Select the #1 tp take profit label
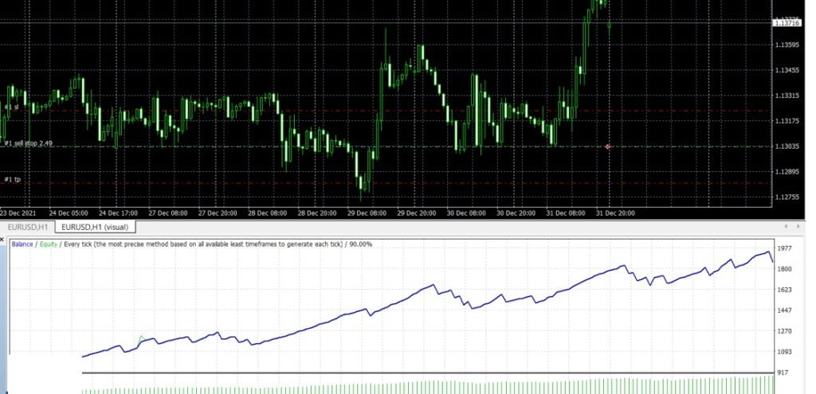This screenshot has width=816, height=394. point(12,179)
